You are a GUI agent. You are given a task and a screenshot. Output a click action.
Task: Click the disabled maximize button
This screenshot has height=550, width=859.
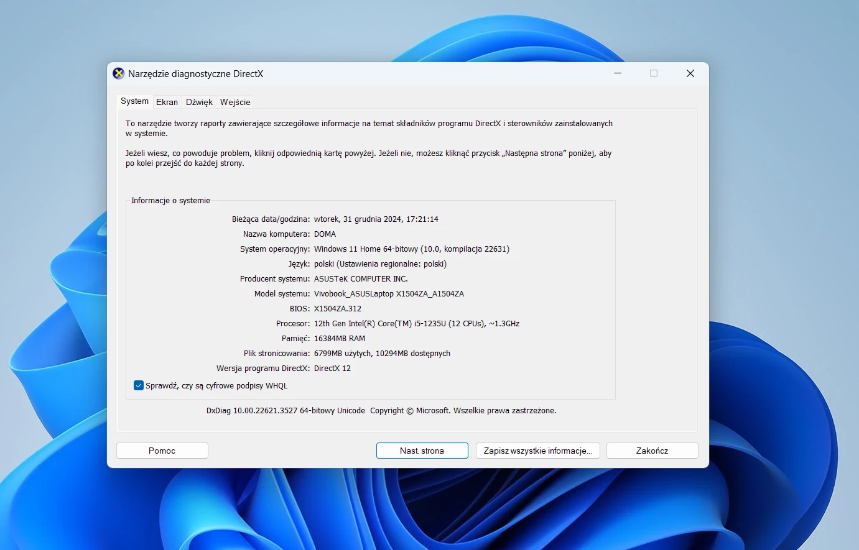tap(654, 73)
